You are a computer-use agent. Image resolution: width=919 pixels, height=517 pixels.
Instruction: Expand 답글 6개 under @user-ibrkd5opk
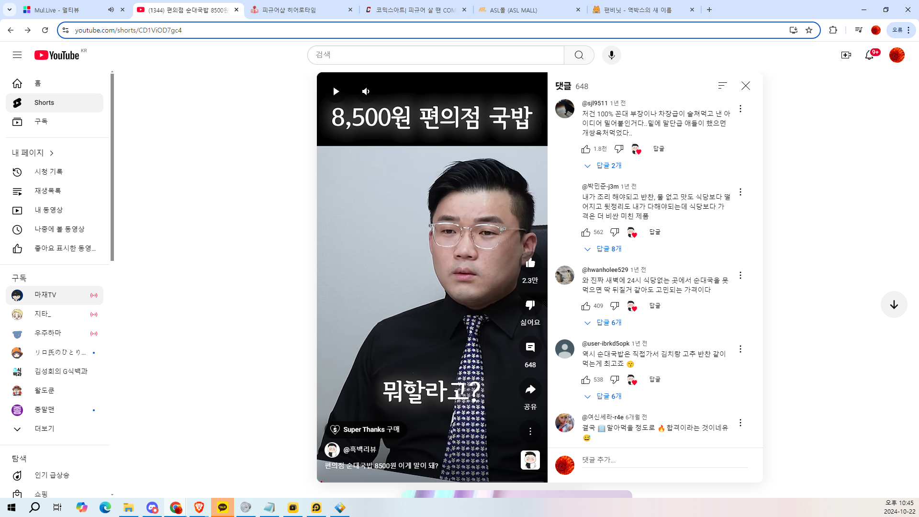coord(603,396)
